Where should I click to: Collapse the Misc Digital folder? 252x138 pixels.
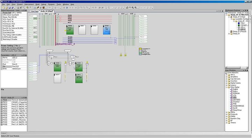pyautogui.click(x=226, y=87)
